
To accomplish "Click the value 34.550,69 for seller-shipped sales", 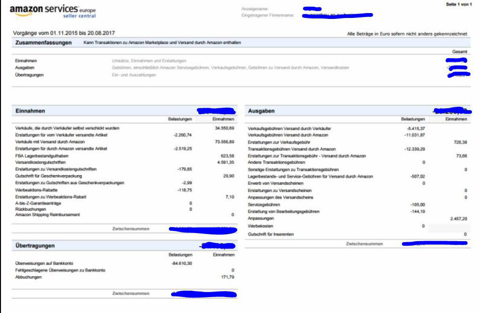I will click(224, 128).
